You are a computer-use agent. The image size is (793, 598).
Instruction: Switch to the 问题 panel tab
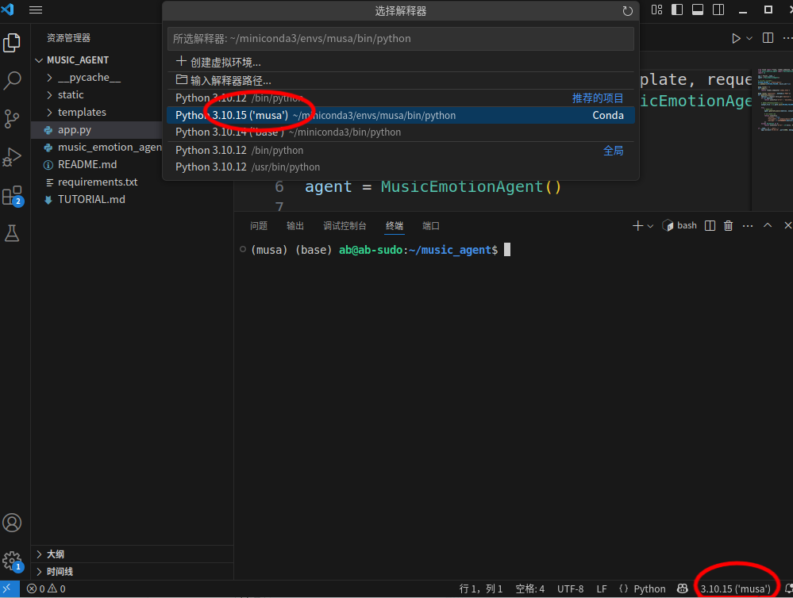tap(259, 226)
